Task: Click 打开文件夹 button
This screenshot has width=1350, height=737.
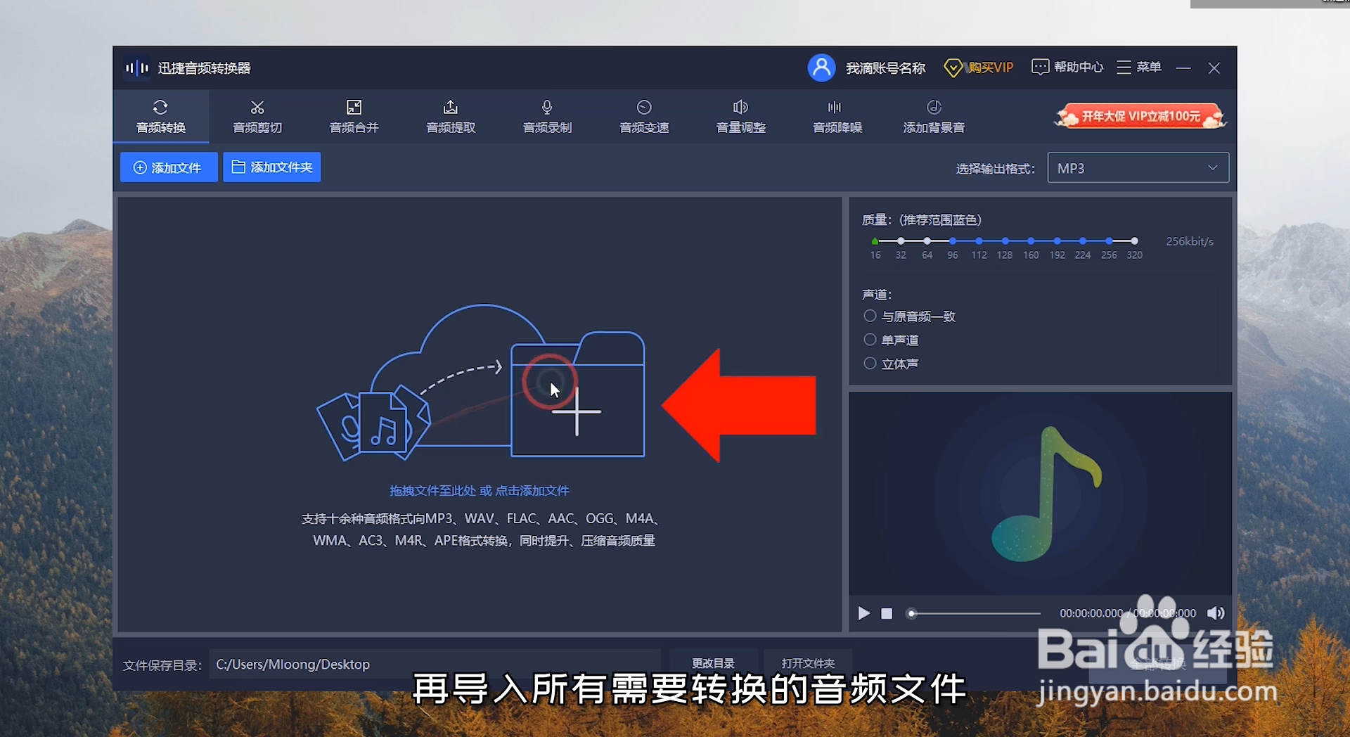Action: 808,663
